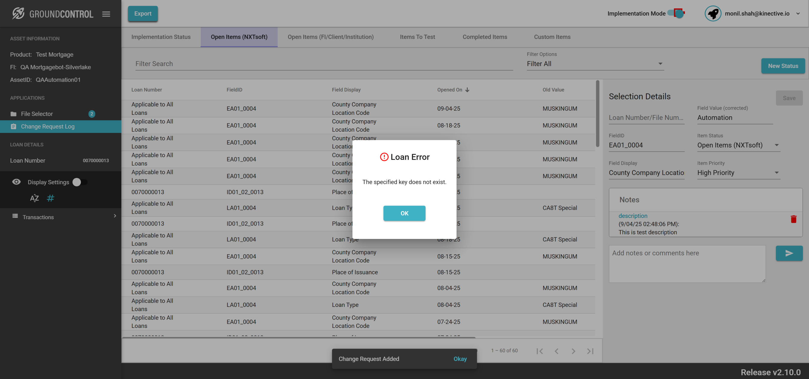The image size is (809, 379).
Task: Open the Filter Options dropdown
Action: [x=595, y=64]
